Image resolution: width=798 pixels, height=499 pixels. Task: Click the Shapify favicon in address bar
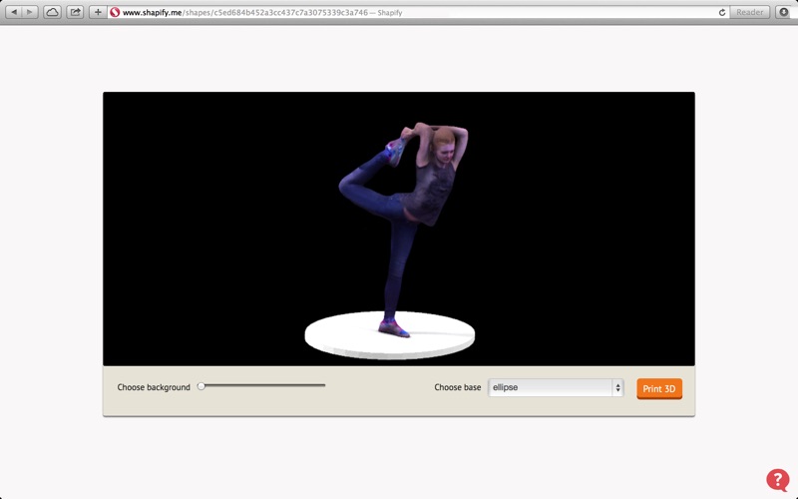coord(115,12)
